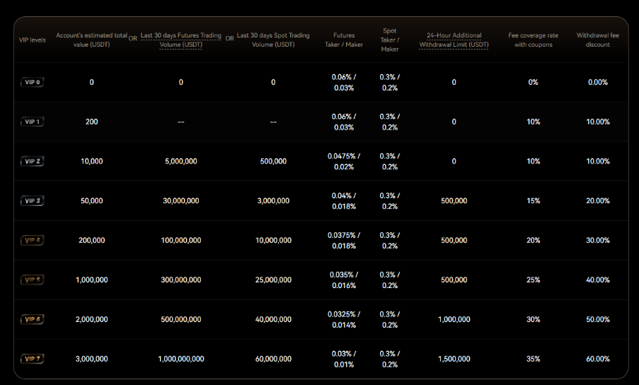Click the VIP levels column header

point(32,40)
